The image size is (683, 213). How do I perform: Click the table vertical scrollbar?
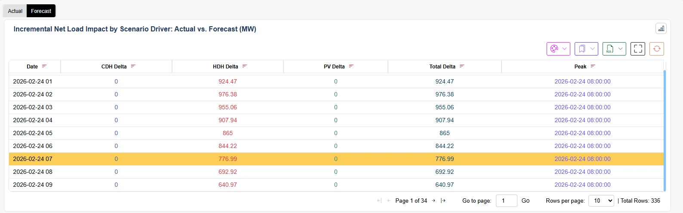tap(665, 130)
